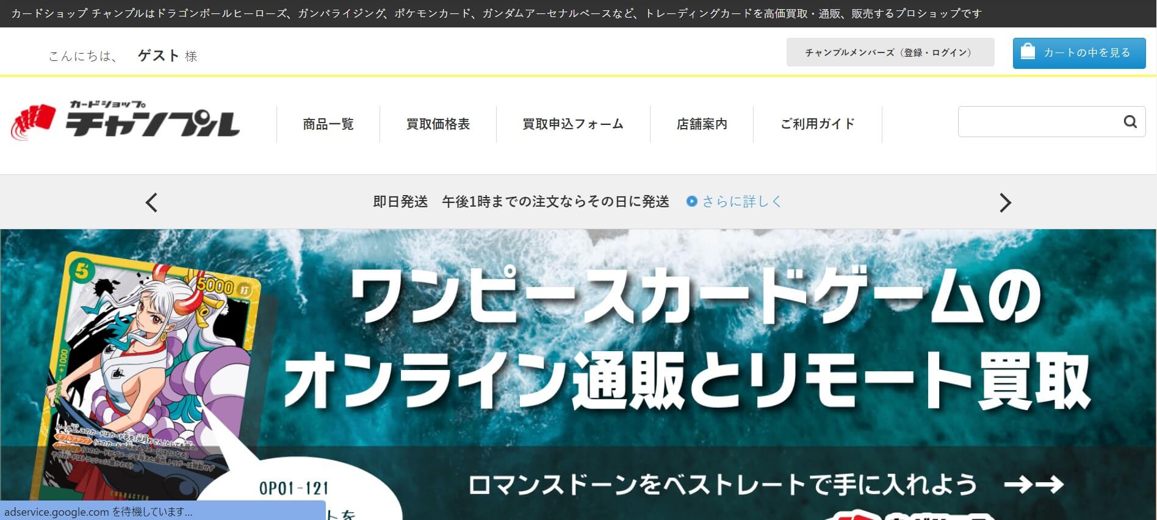The height and width of the screenshot is (520, 1157).
Task: Click the 即日発送 announcement text
Action: coord(521,202)
